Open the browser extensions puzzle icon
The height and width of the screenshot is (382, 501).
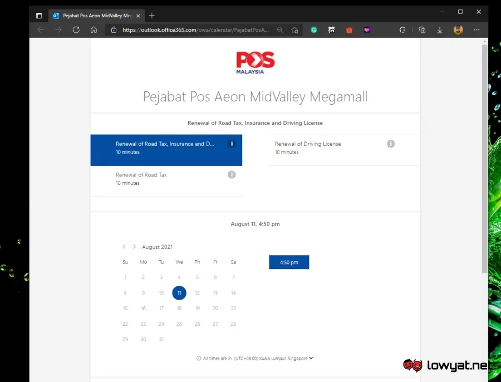pyautogui.click(x=402, y=30)
